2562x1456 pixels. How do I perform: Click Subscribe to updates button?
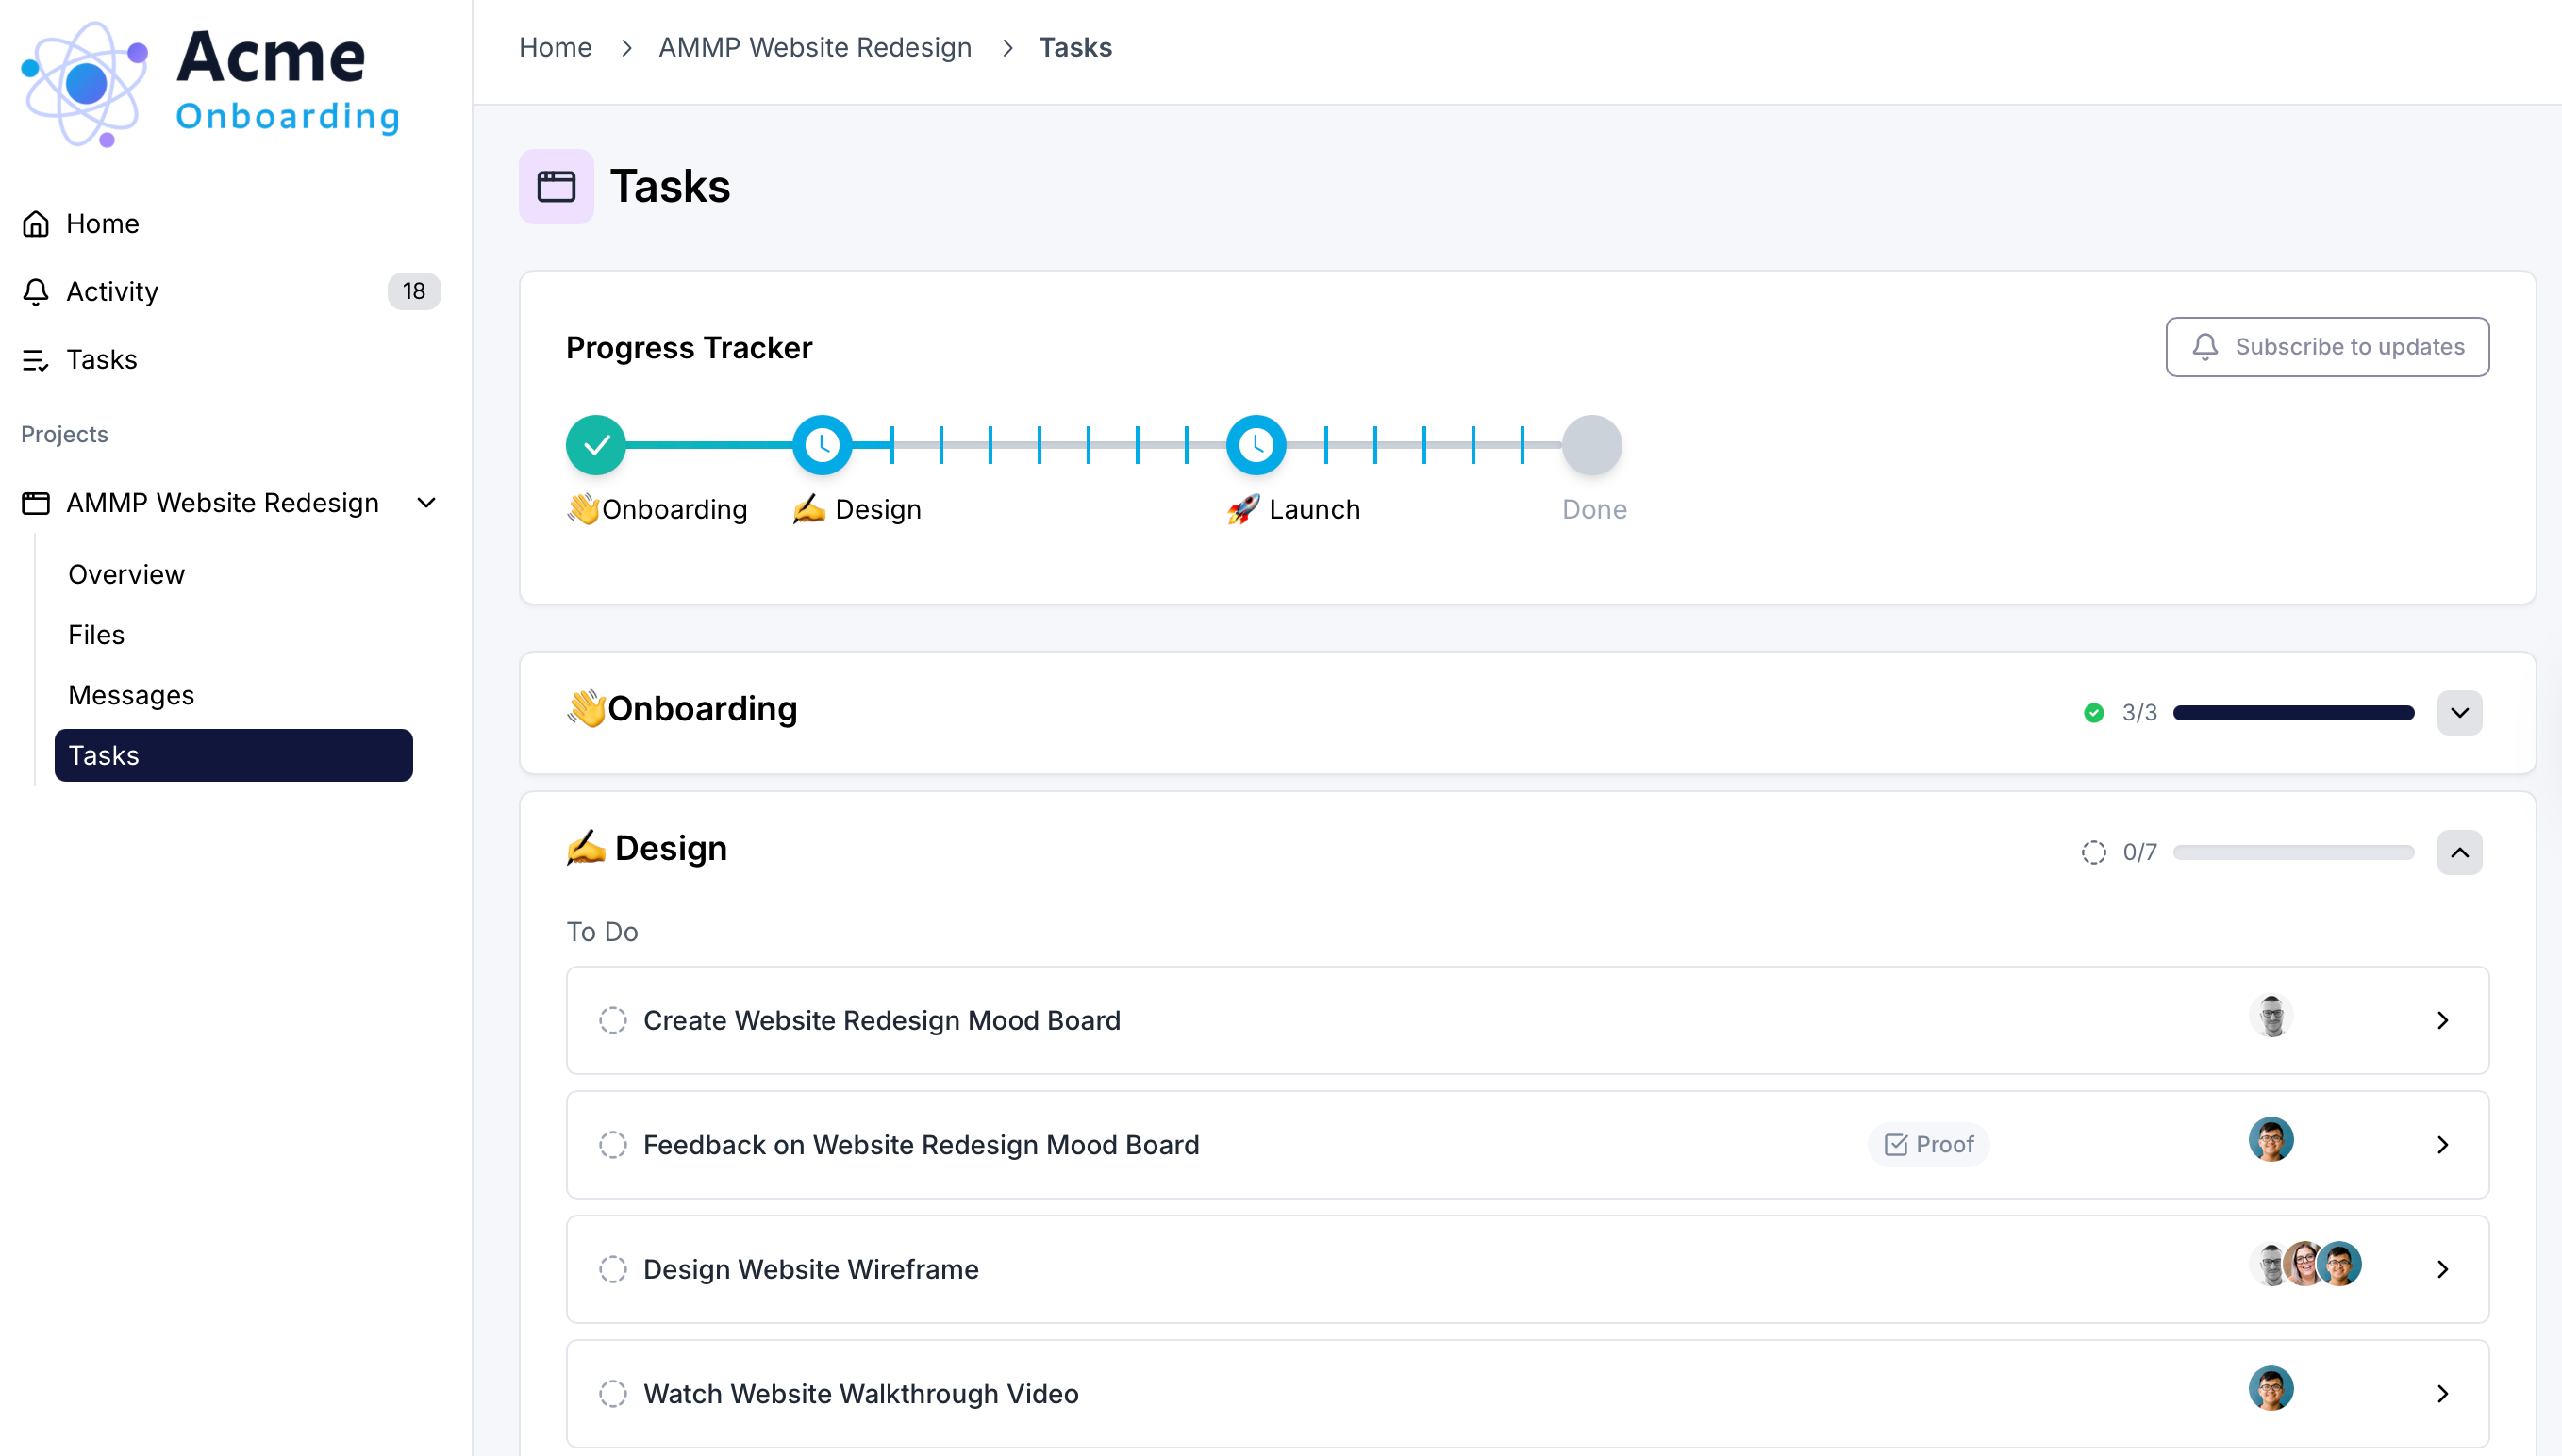(x=2327, y=347)
